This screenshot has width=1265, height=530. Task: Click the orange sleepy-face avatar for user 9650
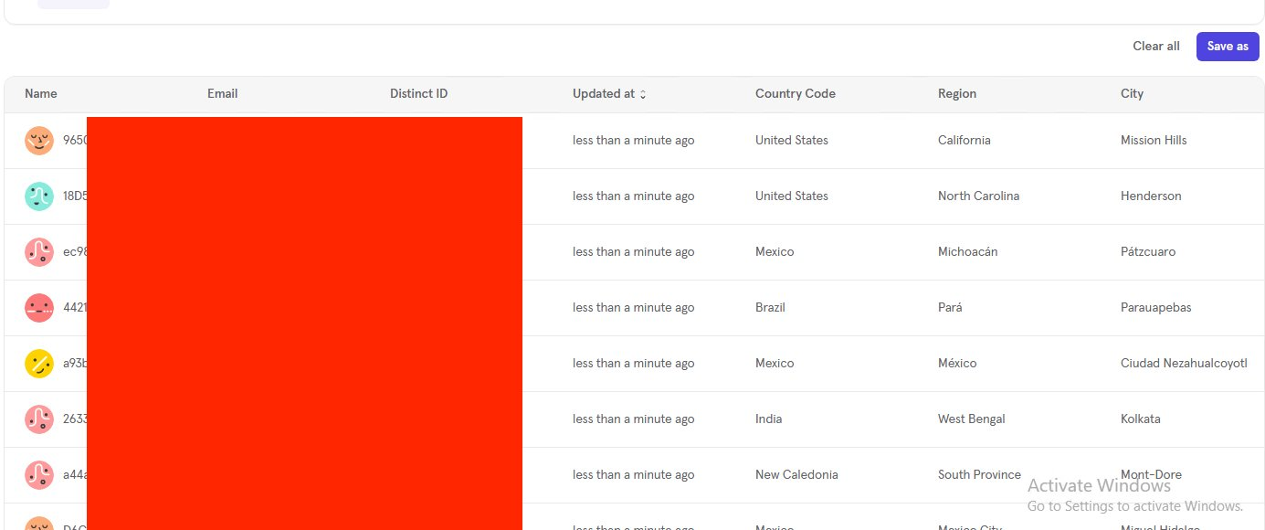pyautogui.click(x=39, y=141)
